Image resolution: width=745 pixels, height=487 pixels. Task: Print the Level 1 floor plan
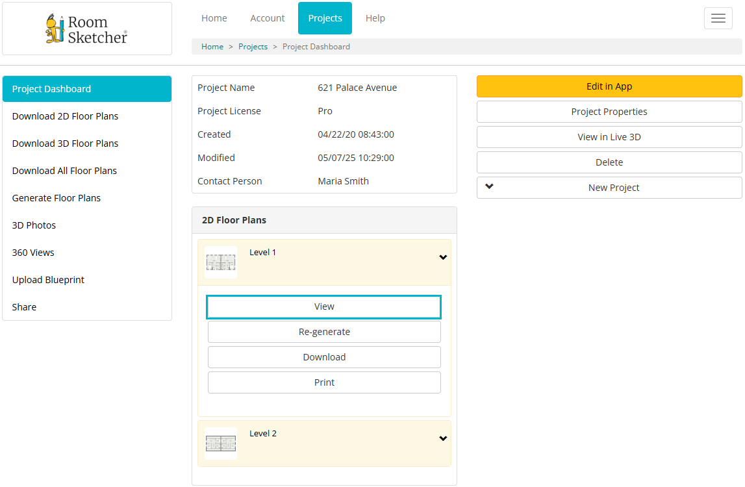coord(324,382)
